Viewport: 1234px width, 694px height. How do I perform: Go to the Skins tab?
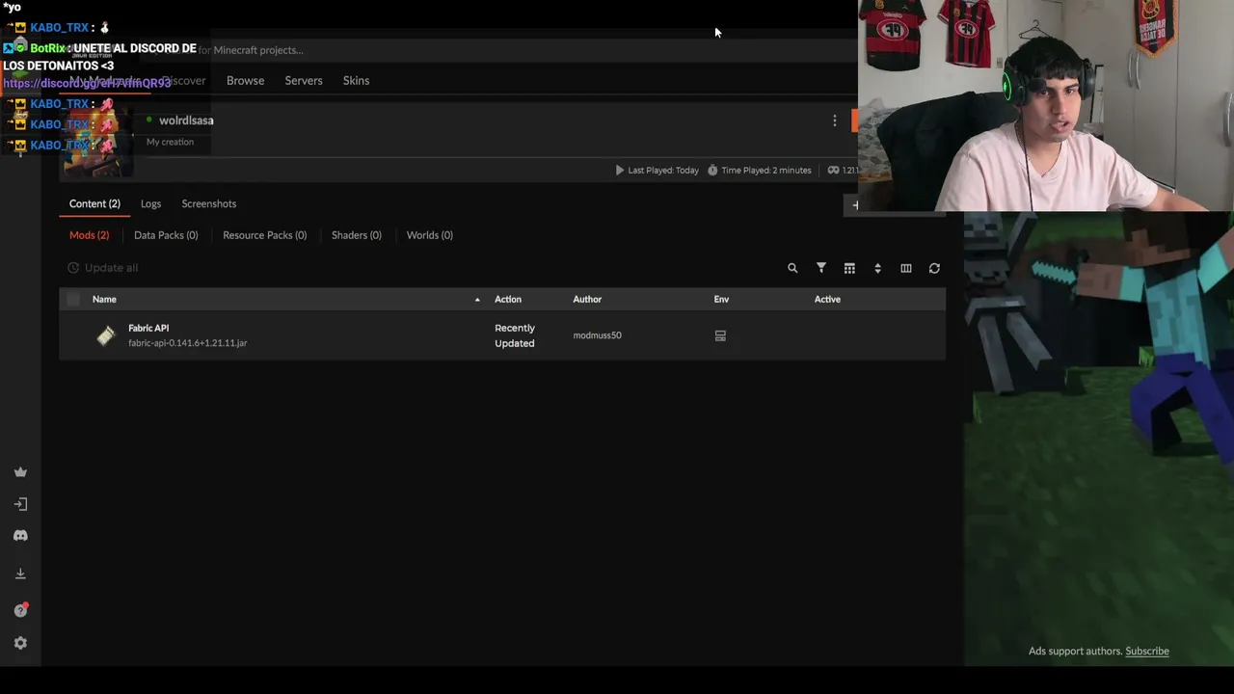(356, 81)
